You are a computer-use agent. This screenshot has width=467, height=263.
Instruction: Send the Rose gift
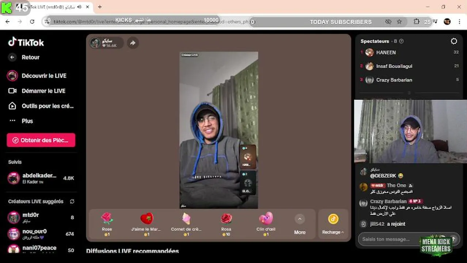coord(107,224)
